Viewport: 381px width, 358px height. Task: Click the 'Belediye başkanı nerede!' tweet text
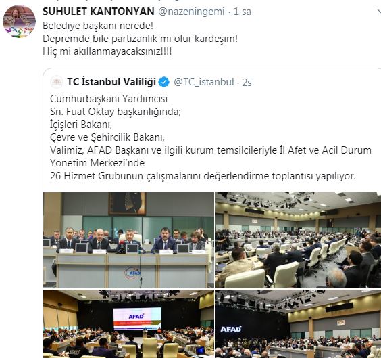pos(98,26)
